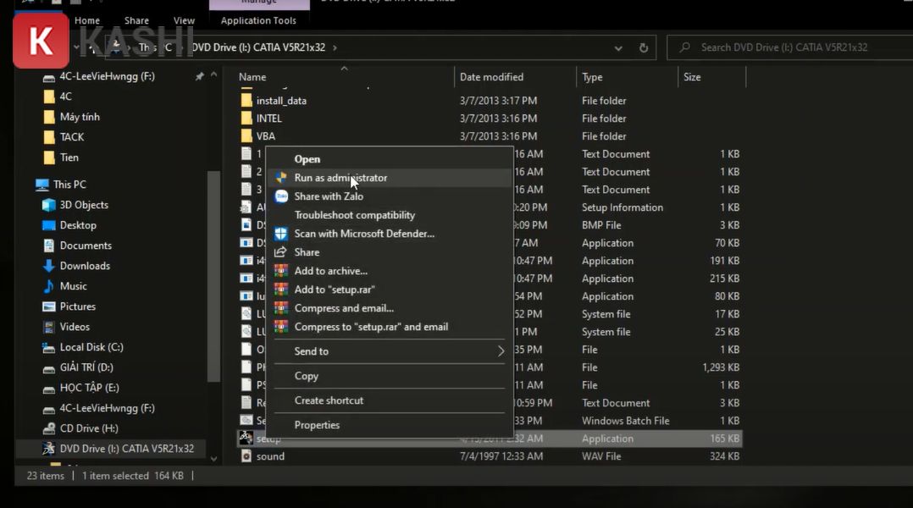Select Local Disk (C:) in navigation pane

coord(91,347)
